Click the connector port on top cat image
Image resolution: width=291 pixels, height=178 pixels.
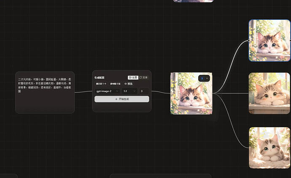pos(249,40)
